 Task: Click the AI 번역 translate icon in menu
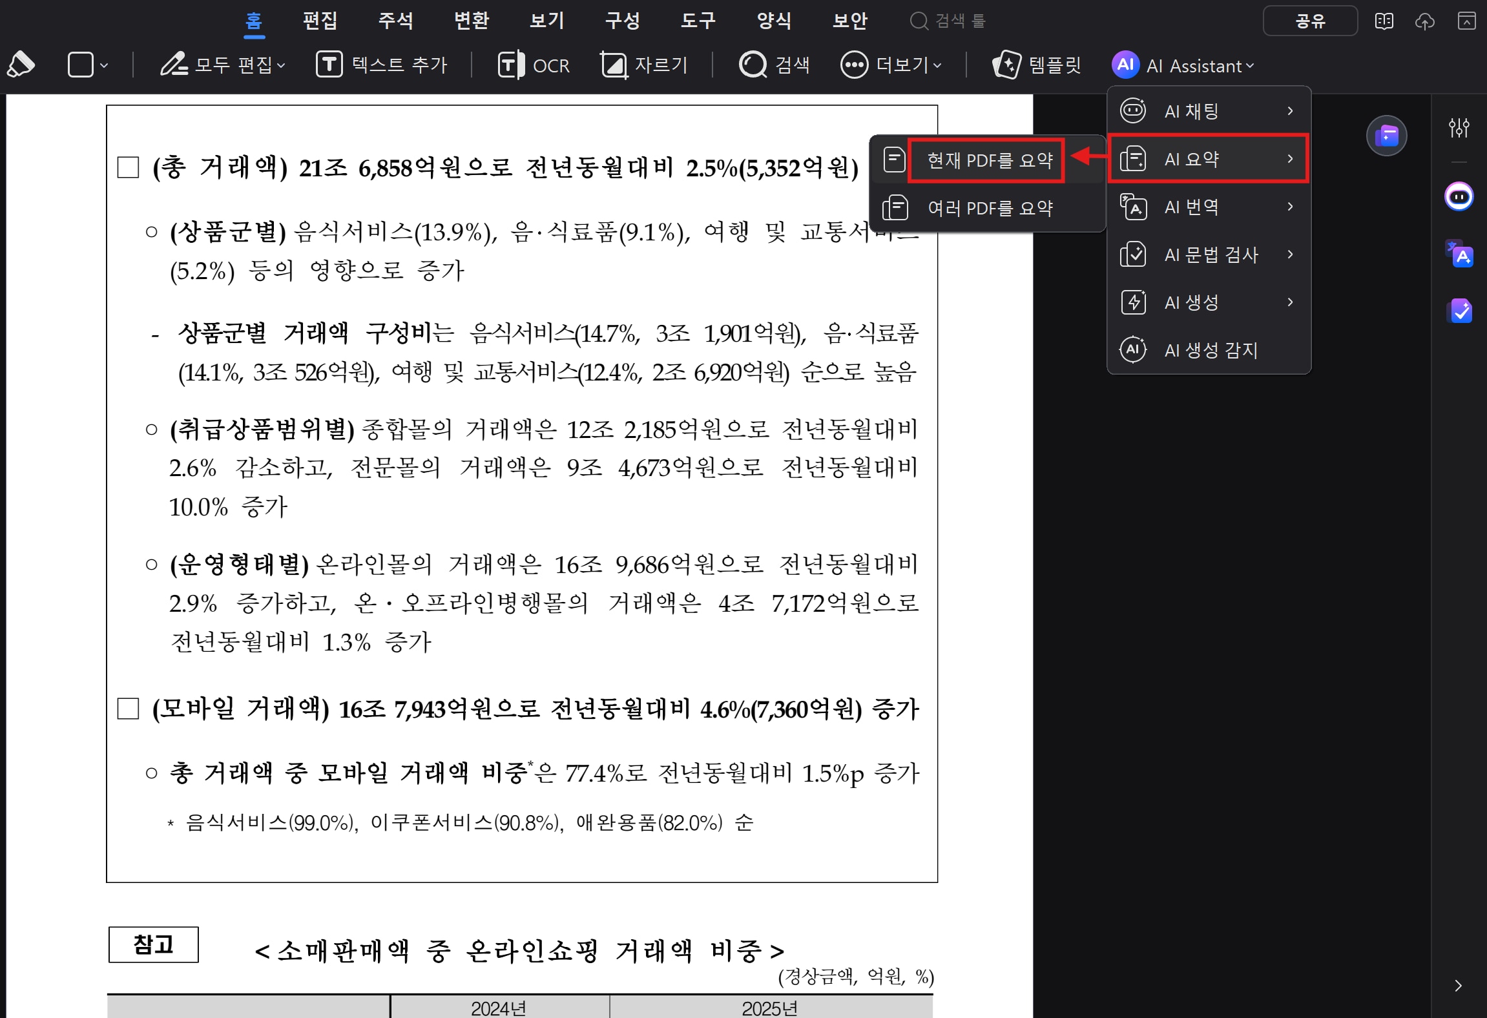click(x=1133, y=207)
